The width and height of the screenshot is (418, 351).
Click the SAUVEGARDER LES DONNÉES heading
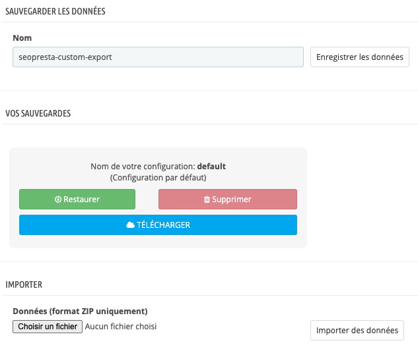click(x=55, y=12)
